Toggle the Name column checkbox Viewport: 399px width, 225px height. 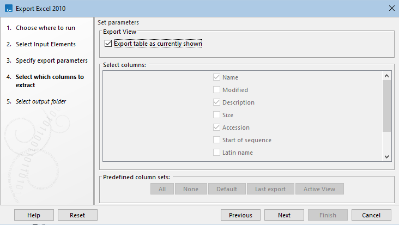pos(217,77)
